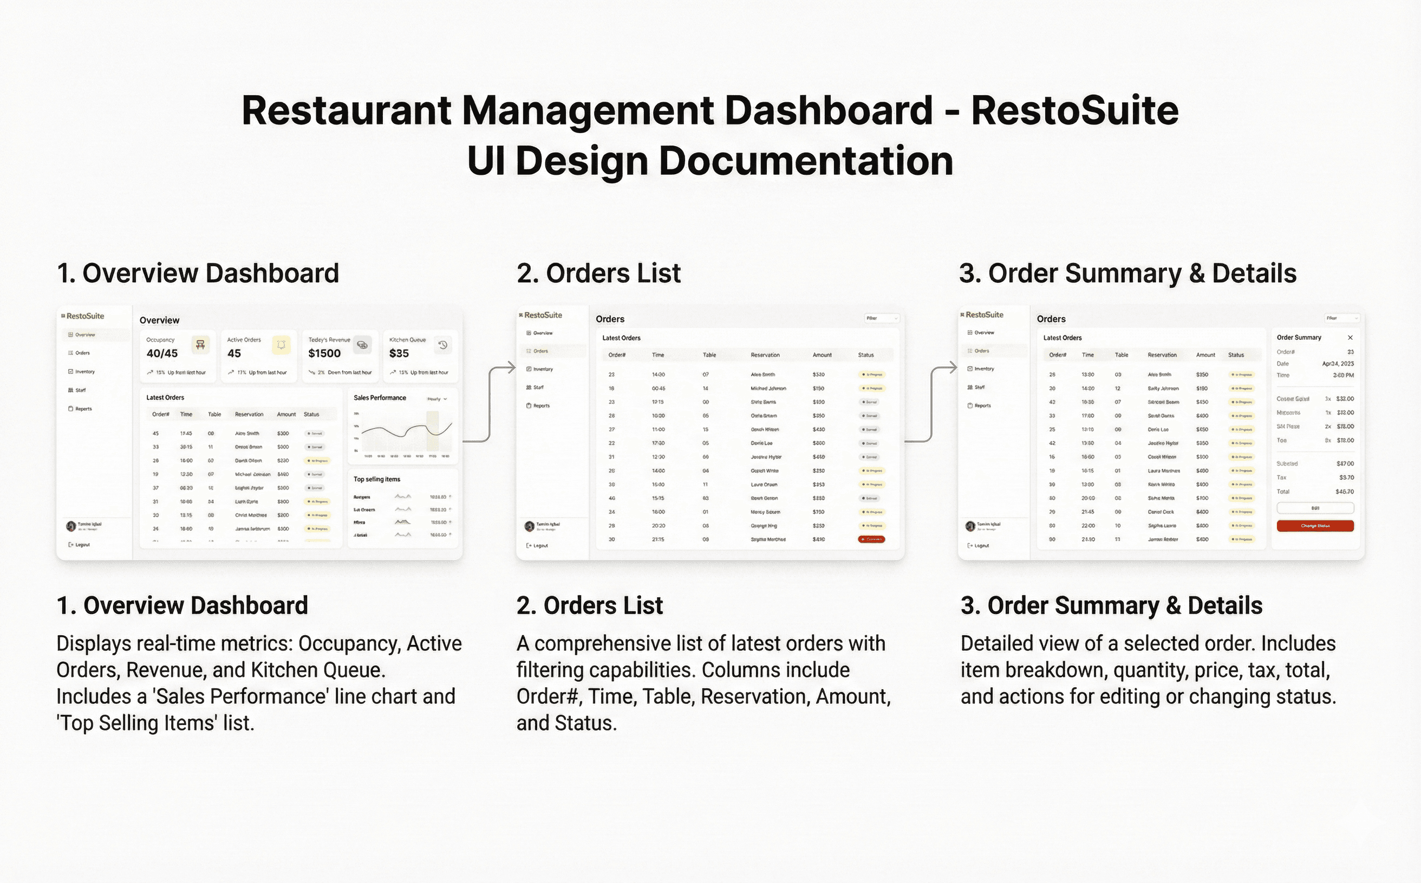
Task: Open Filter dropdown above Order Summary panel
Action: click(1342, 318)
